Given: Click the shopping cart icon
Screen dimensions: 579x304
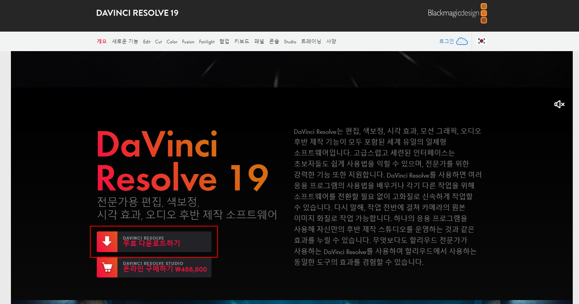Looking at the screenshot, I should [107, 267].
